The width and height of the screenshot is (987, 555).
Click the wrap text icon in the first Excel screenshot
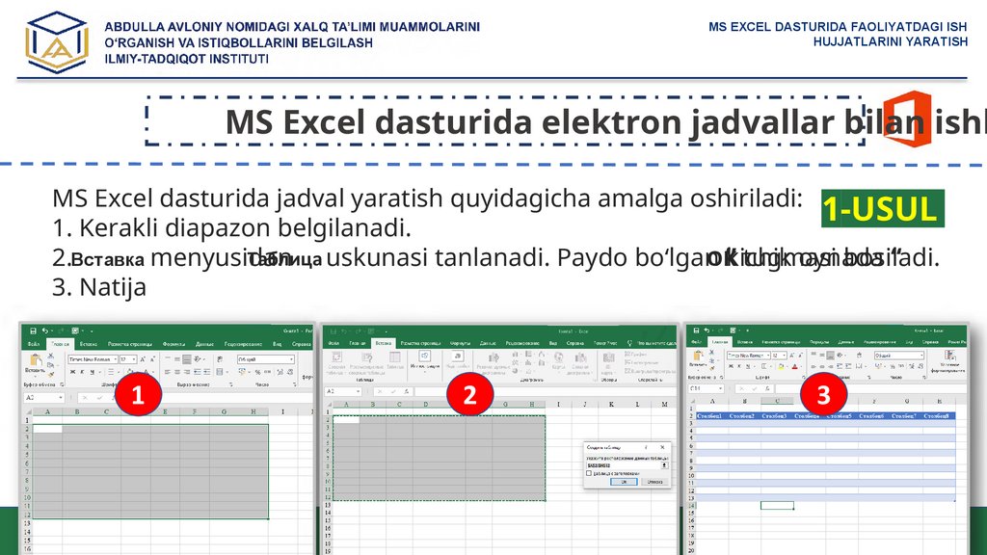[x=219, y=359]
